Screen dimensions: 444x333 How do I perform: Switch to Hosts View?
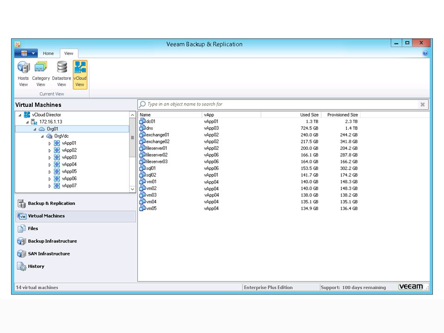(x=23, y=74)
